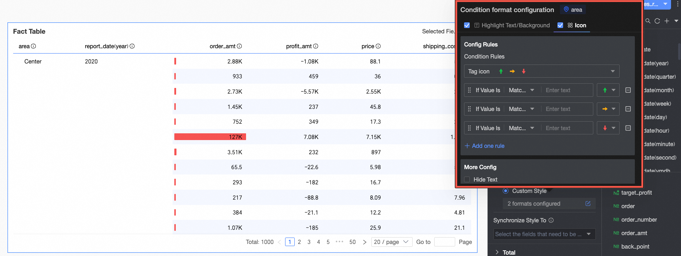This screenshot has width=681, height=256.
Task: Go to page 4
Action: tap(318, 242)
